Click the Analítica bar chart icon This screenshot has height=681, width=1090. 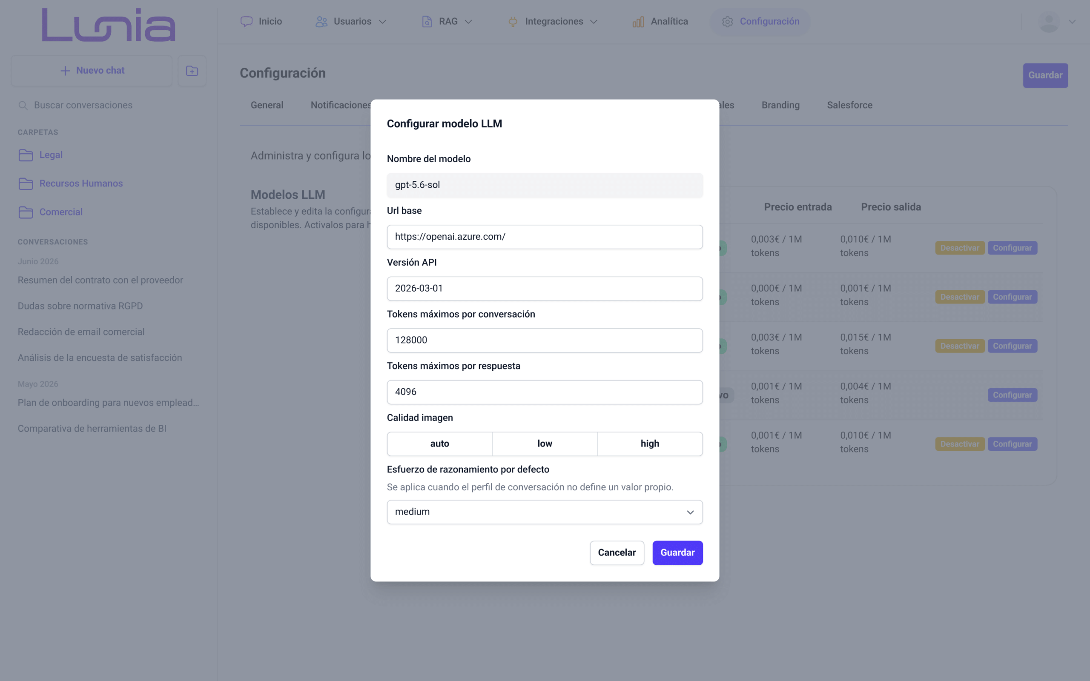638,22
